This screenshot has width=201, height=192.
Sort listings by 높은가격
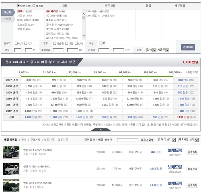(x=63, y=140)
